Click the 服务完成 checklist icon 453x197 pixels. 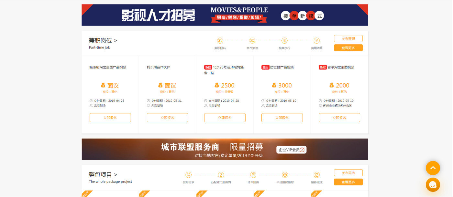(317, 175)
